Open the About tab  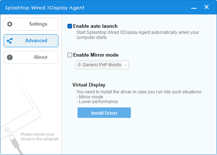[x=31, y=57]
